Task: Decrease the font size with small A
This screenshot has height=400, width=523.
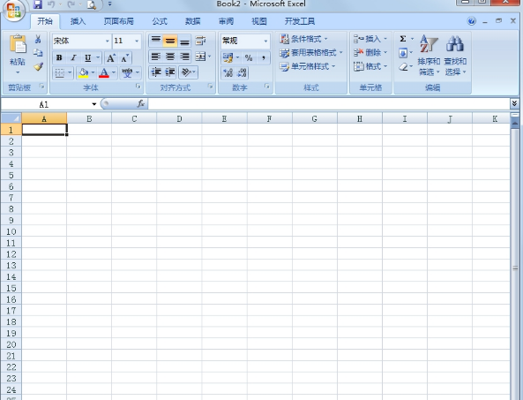Action: [x=124, y=58]
